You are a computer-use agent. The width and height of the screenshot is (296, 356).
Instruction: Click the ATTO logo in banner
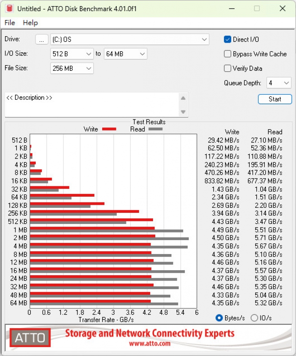click(30, 338)
